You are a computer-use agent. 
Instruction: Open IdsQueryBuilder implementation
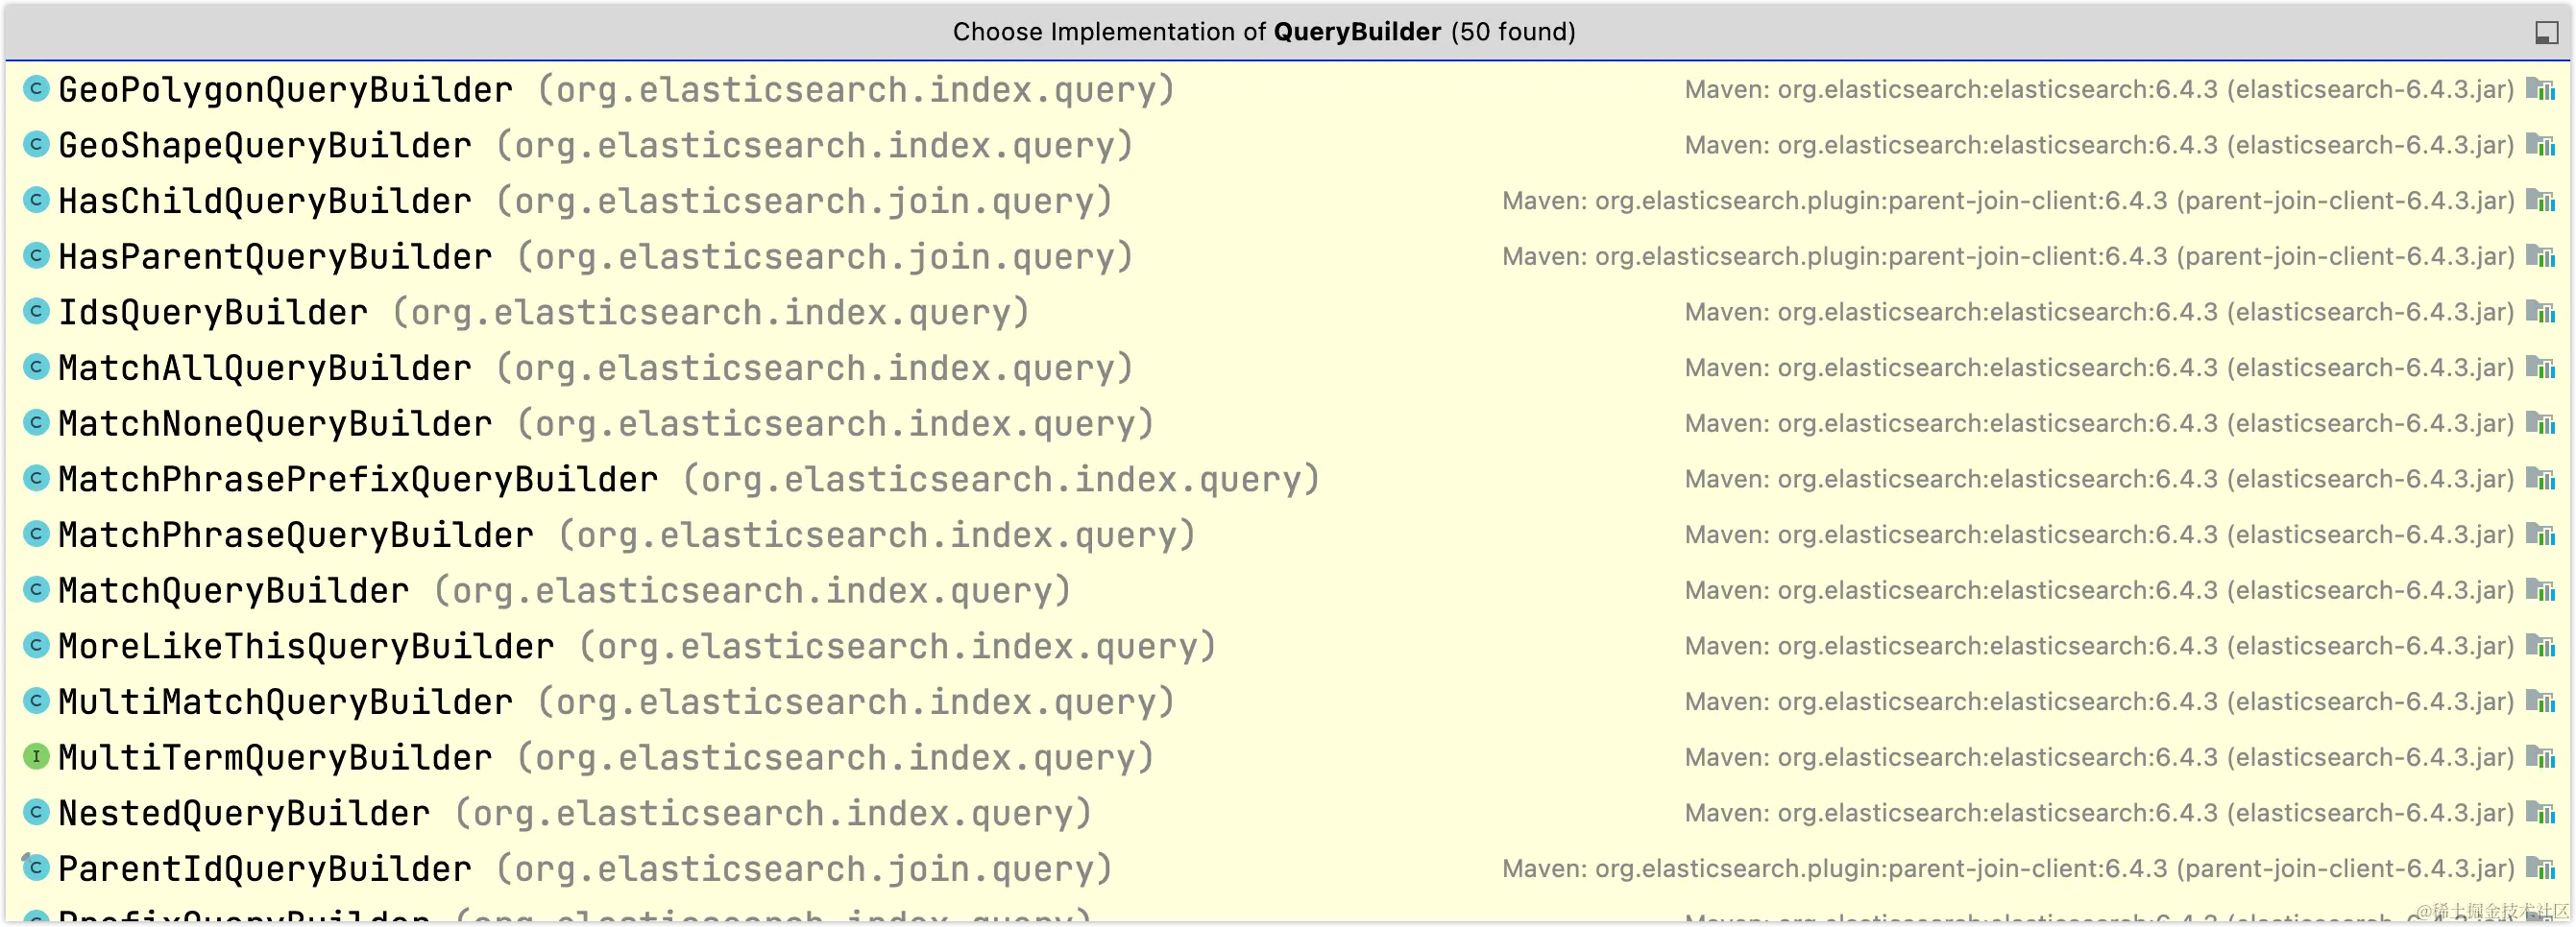click(x=1288, y=313)
